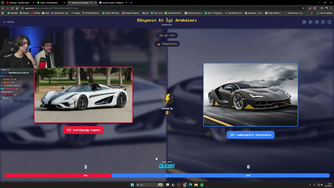Viewport: 334px width, 188px height.
Task: Launch Copilot from the taskbar
Action: click(173, 185)
